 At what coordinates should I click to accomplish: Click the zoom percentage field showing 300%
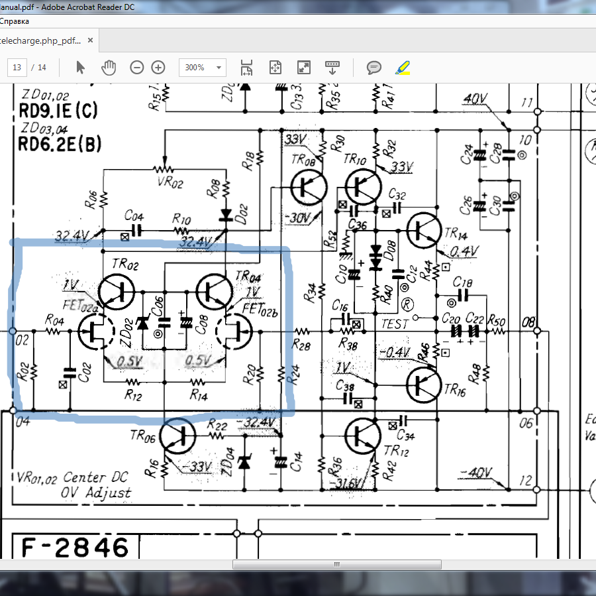click(x=196, y=68)
